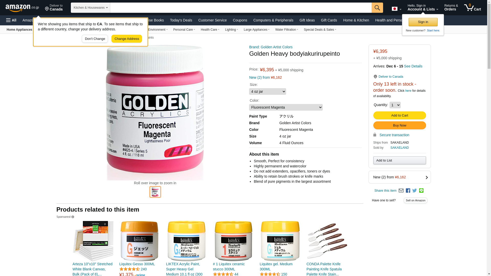Screen dimensions: 491x276
Task: Change the Quantity dropdown
Action: tap(395, 105)
